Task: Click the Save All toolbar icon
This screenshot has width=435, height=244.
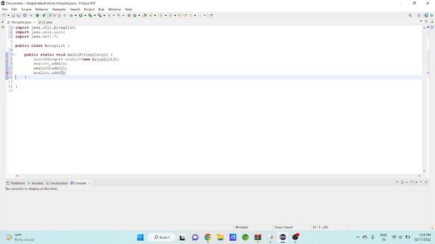Action: pyautogui.click(x=18, y=16)
